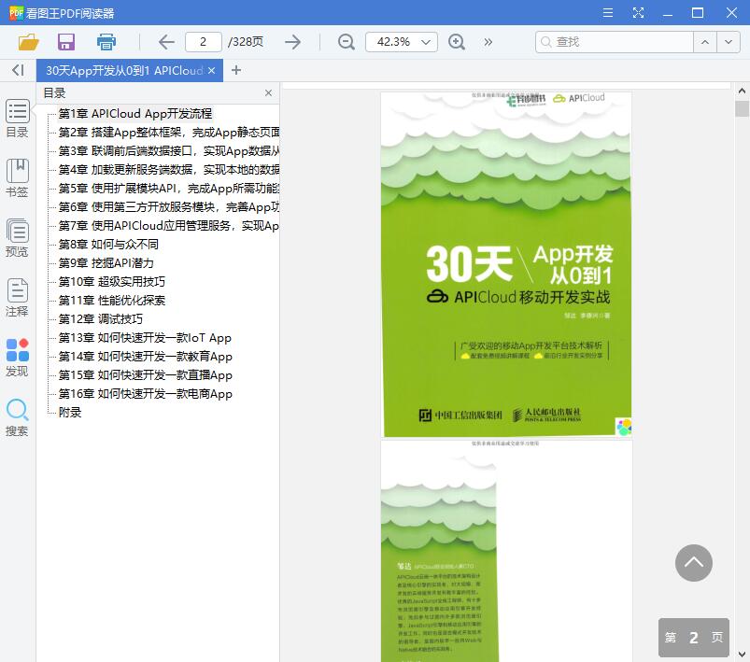Jump to 第1章 APICloud App开发流程
750x662 pixels.
[134, 113]
